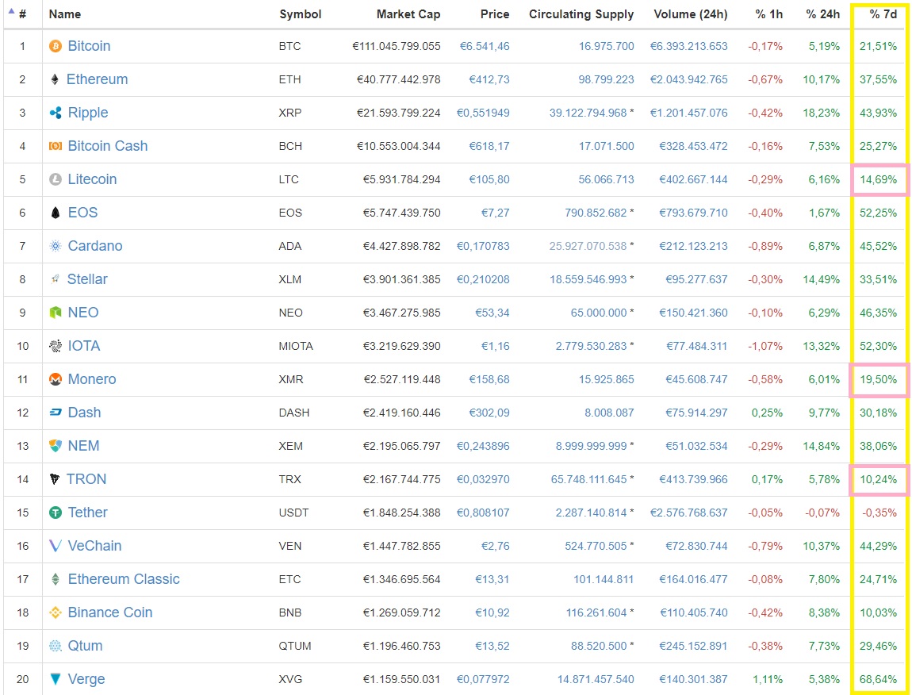
Task: Click the Monero logo icon
Action: (x=56, y=379)
